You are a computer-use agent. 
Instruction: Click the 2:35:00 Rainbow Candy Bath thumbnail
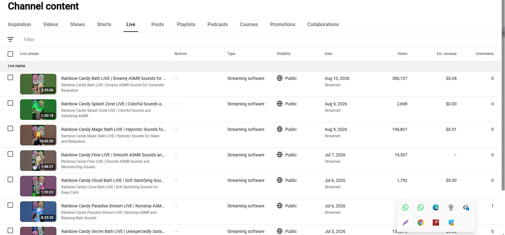(x=38, y=84)
